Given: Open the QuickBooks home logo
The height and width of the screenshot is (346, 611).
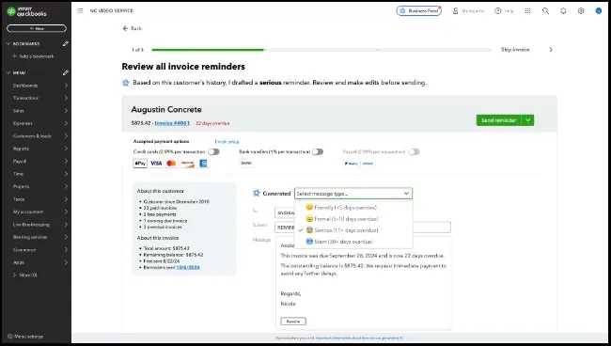Looking at the screenshot, I should tap(26, 11).
